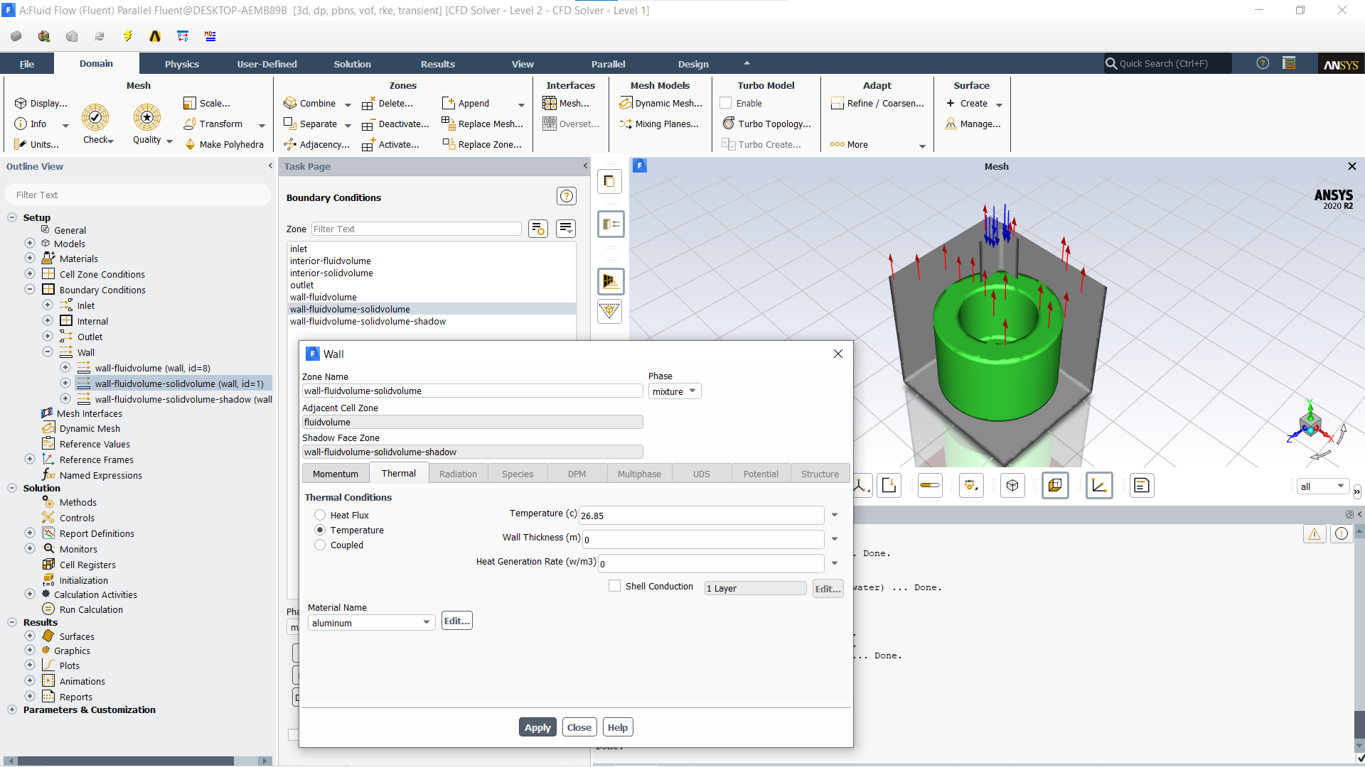Open Heat Generation Rate type dropdown

tap(835, 563)
